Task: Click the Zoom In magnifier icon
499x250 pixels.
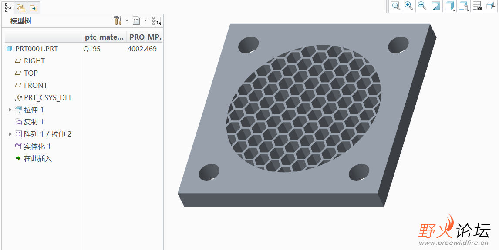Action: [x=408, y=6]
